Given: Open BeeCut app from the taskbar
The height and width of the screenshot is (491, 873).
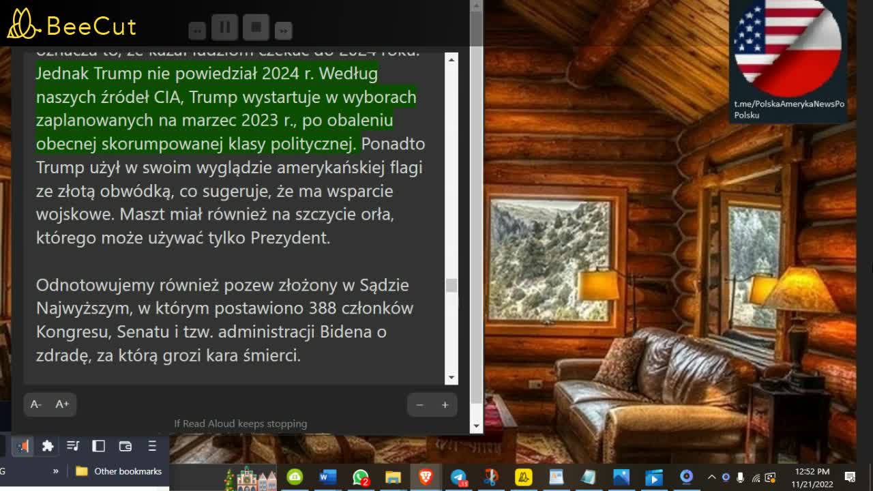Looking at the screenshot, I should (x=524, y=477).
